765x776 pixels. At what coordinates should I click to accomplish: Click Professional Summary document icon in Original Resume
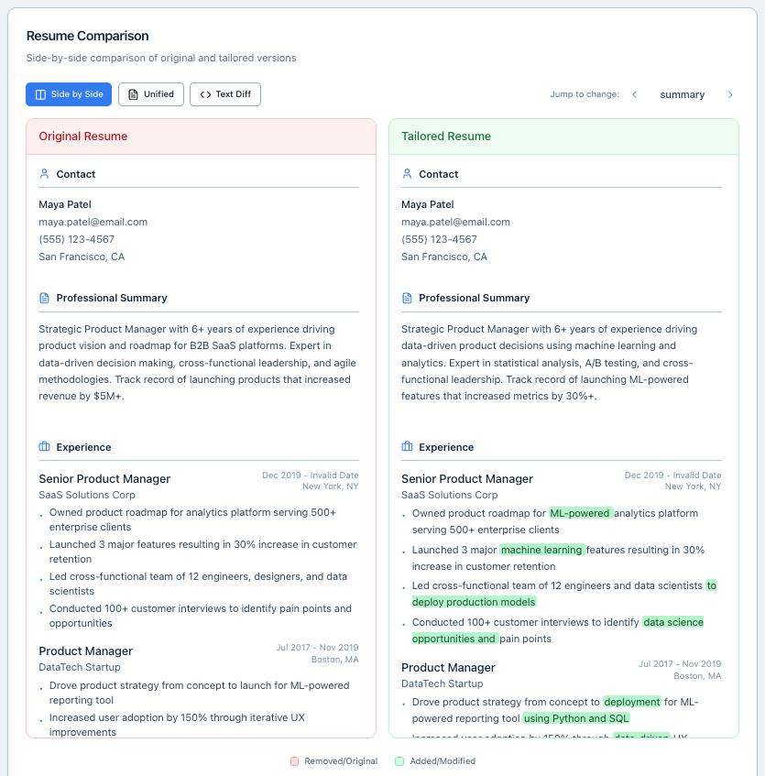point(44,298)
